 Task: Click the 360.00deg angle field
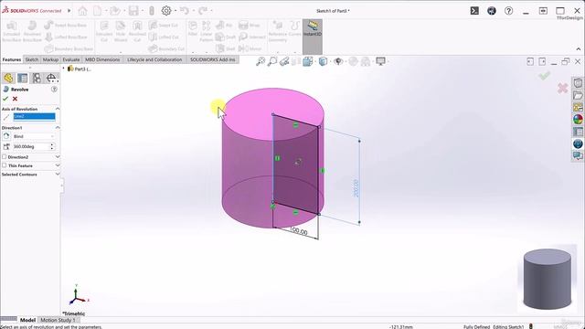coord(30,147)
